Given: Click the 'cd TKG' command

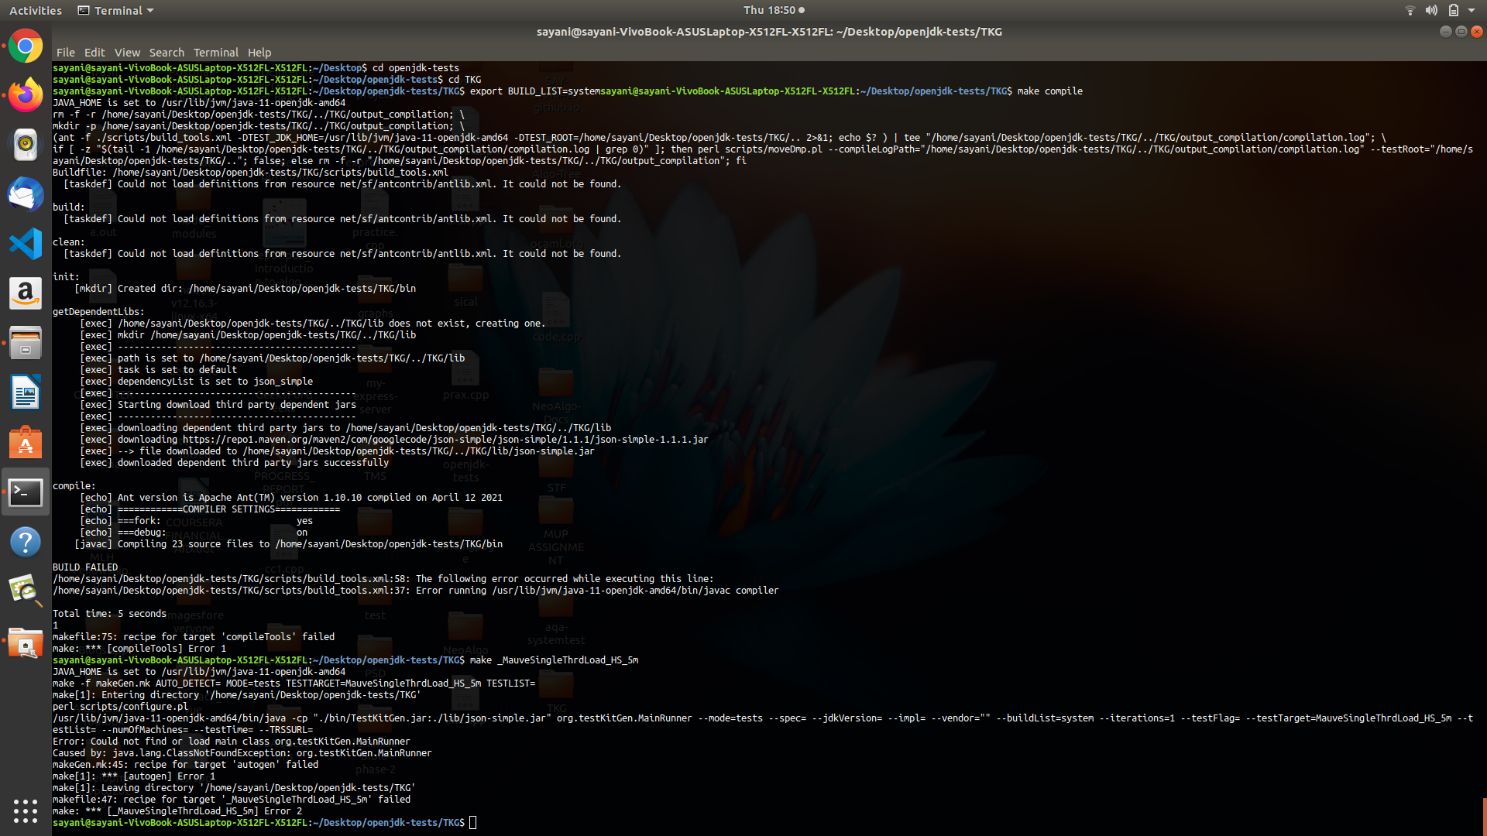Looking at the screenshot, I should [465, 80].
